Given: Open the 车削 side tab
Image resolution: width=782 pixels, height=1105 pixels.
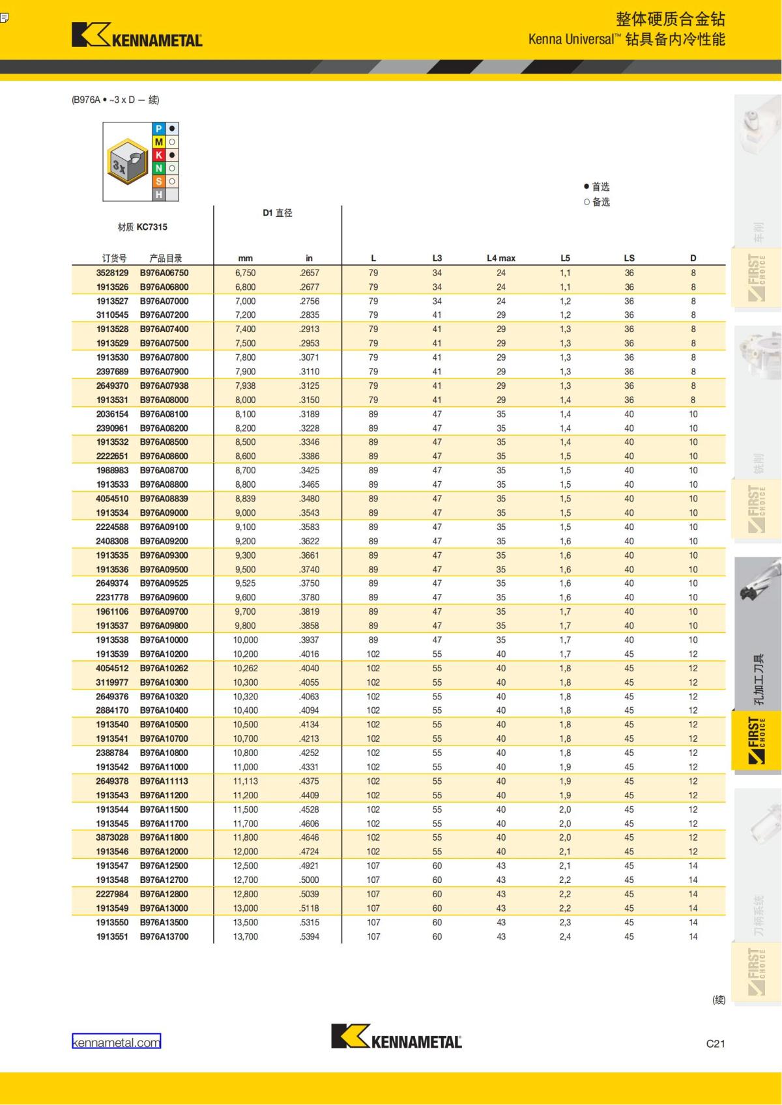Looking at the screenshot, I should click(x=758, y=232).
